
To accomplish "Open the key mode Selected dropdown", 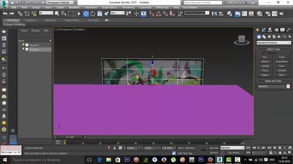I will point(232,148).
